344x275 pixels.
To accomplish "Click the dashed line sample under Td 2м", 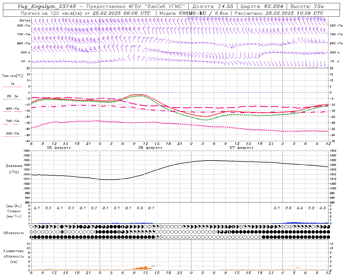I will 12,99.
